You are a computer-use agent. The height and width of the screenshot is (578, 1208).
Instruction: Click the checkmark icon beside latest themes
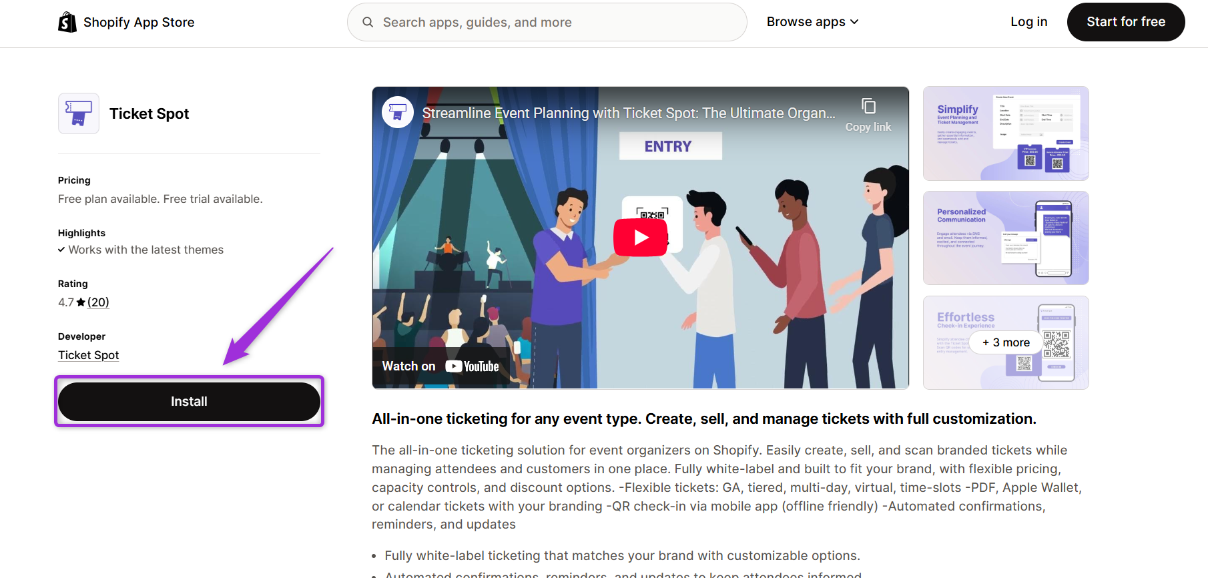61,250
